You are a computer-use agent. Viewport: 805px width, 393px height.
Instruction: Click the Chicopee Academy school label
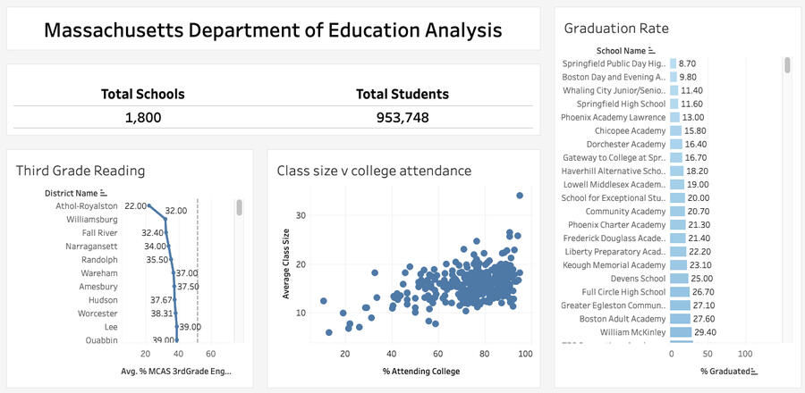pyautogui.click(x=625, y=130)
